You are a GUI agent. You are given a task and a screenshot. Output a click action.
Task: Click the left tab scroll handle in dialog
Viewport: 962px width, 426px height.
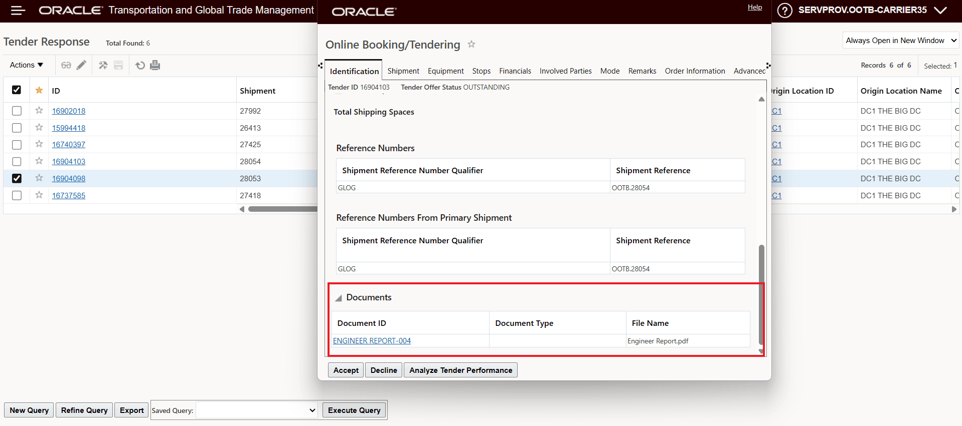320,66
